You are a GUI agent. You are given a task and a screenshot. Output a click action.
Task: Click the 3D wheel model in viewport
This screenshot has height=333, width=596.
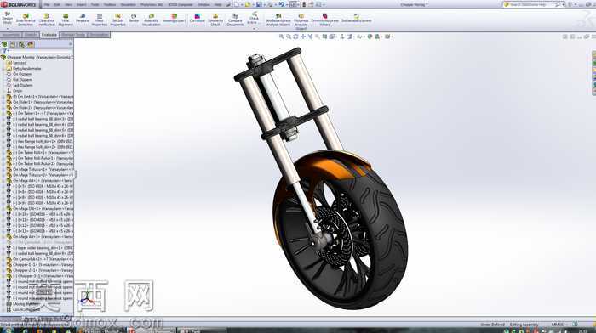point(341,231)
